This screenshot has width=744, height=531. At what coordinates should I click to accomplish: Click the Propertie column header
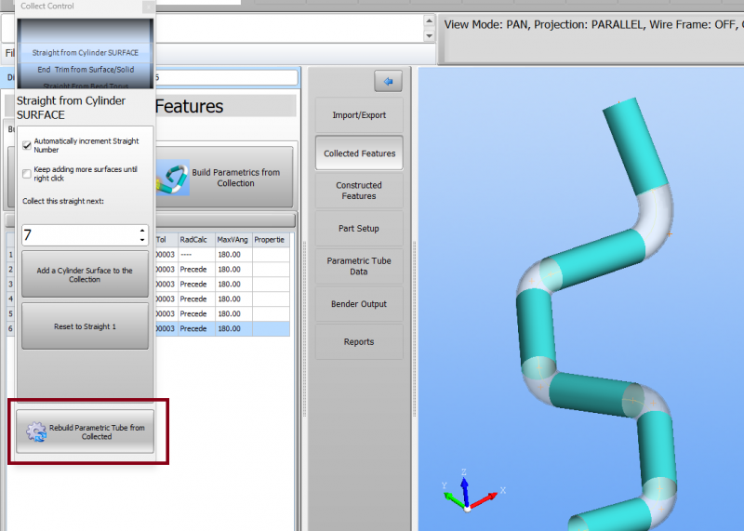pyautogui.click(x=271, y=240)
